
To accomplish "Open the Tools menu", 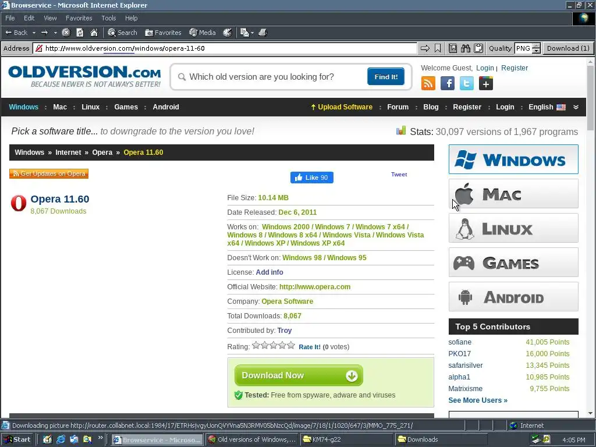I will (x=108, y=18).
